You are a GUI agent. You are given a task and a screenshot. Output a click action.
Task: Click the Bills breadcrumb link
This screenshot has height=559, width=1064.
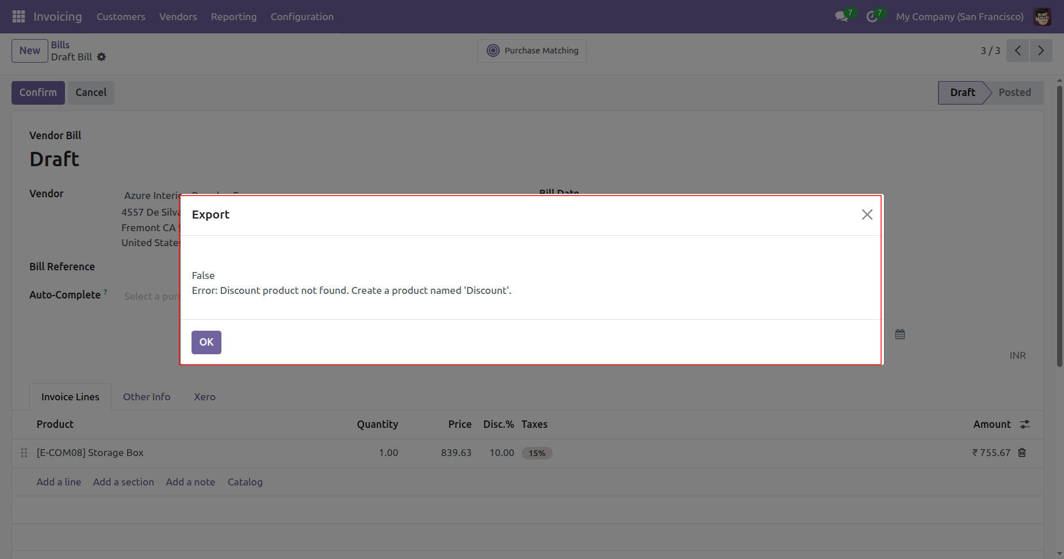[60, 45]
